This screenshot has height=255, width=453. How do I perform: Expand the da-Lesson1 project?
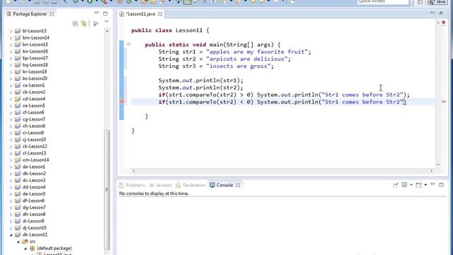tap(11, 167)
